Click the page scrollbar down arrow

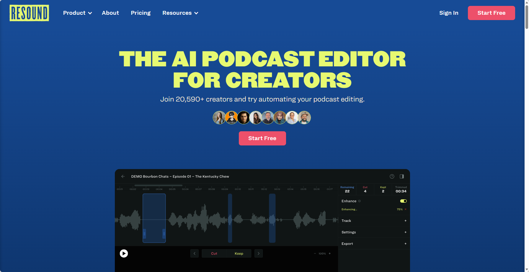click(527, 270)
